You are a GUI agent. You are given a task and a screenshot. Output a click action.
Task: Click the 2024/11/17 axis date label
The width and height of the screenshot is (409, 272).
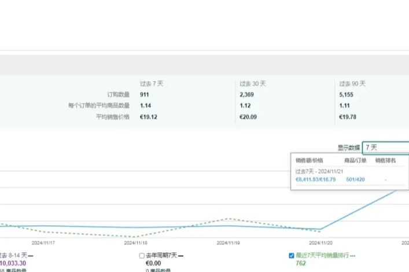coord(43,243)
